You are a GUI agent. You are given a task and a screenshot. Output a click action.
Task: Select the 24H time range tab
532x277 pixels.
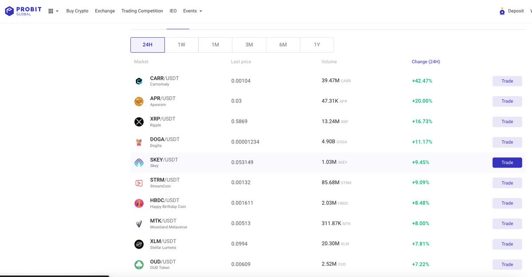148,45
